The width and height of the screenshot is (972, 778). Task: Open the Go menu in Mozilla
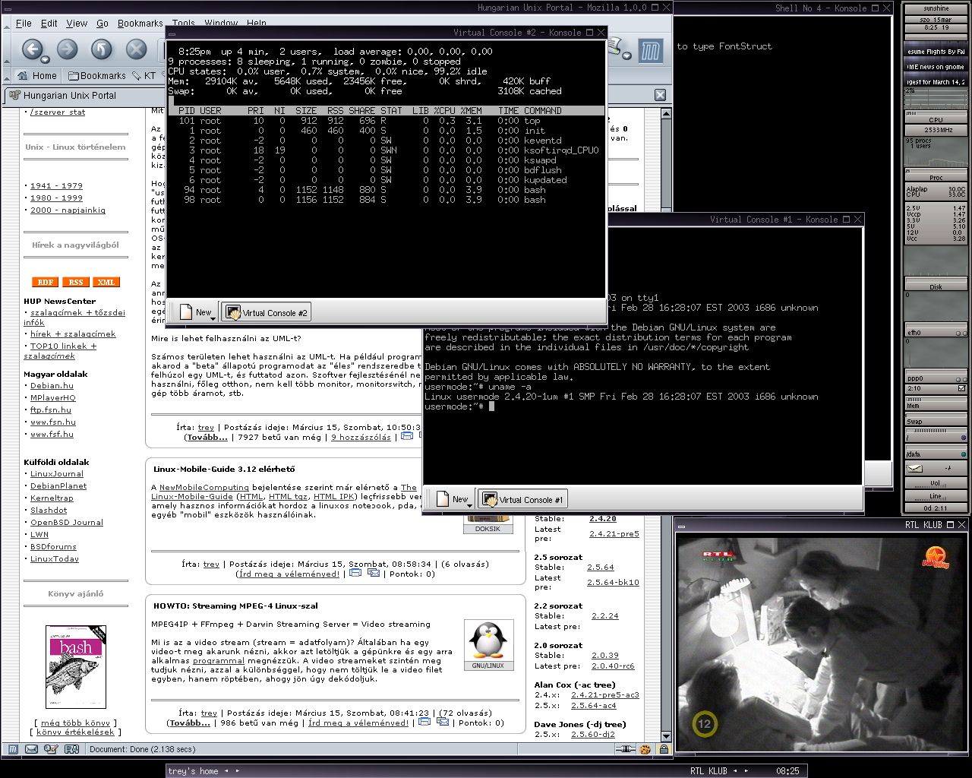coord(103,24)
